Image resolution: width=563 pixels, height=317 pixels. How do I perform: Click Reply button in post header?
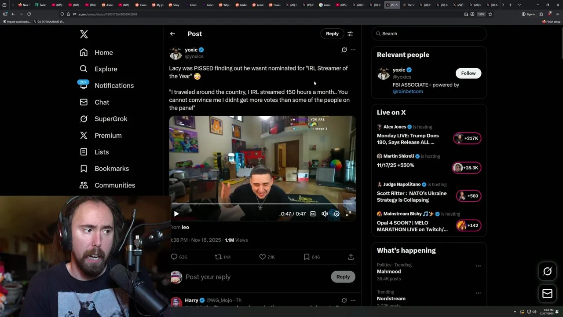coord(332,33)
